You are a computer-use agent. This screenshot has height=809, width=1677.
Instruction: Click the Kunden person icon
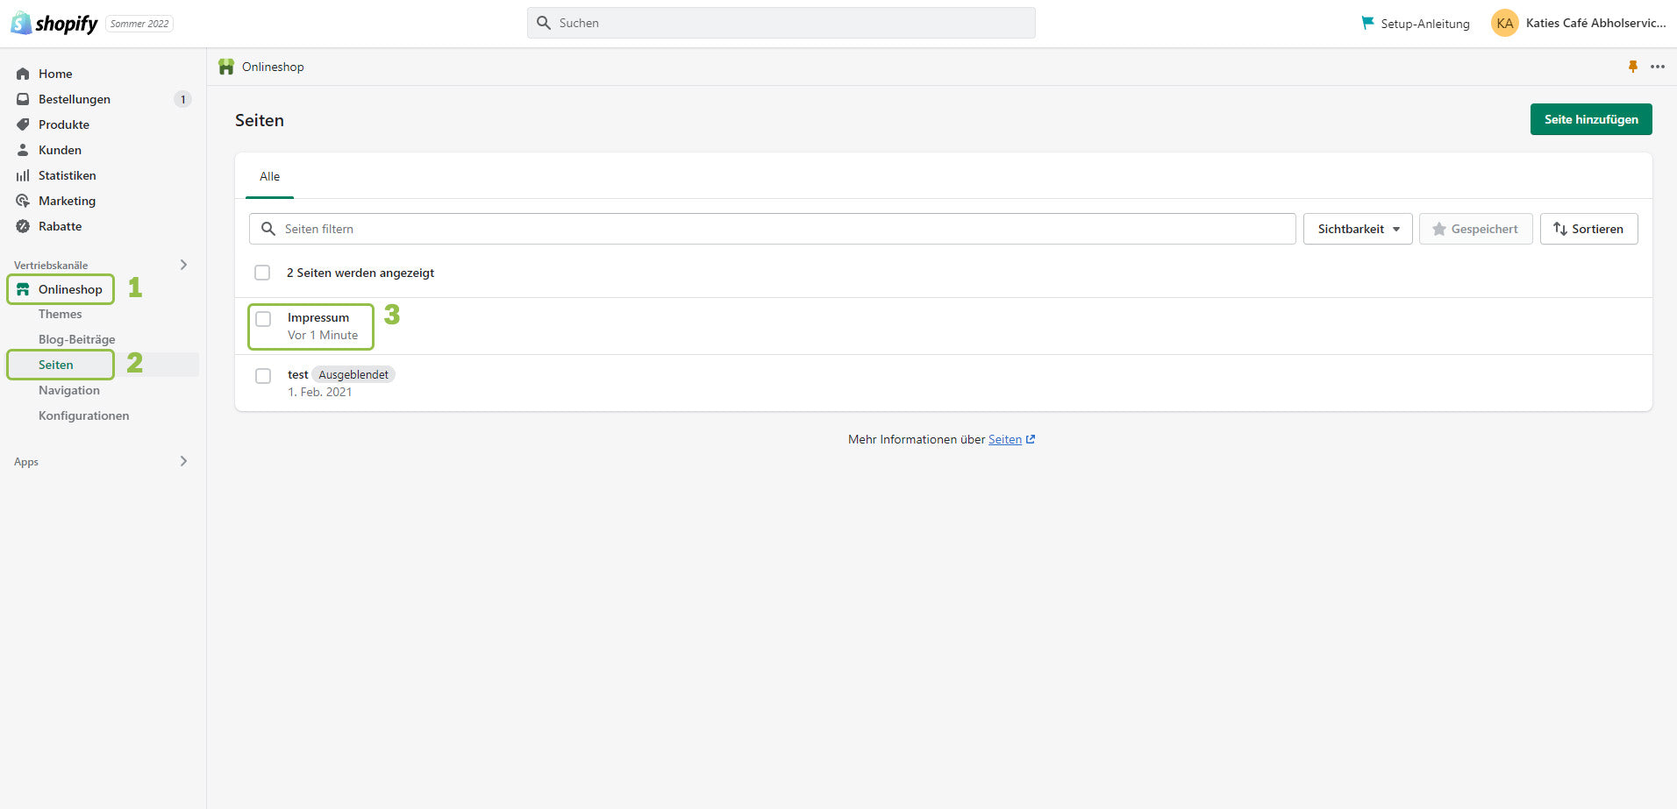(x=23, y=150)
